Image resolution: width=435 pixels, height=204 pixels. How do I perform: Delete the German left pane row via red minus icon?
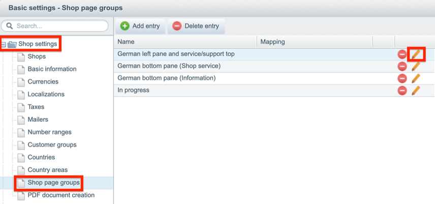point(402,54)
